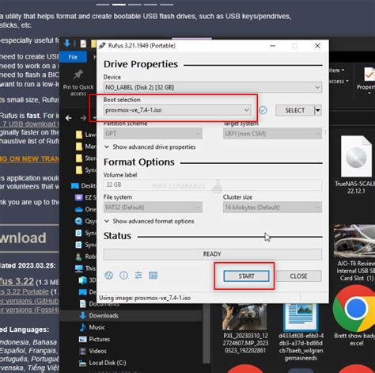Open Rufus language globe icon
Image resolution: width=375 pixels, height=373 pixels.
(x=109, y=276)
